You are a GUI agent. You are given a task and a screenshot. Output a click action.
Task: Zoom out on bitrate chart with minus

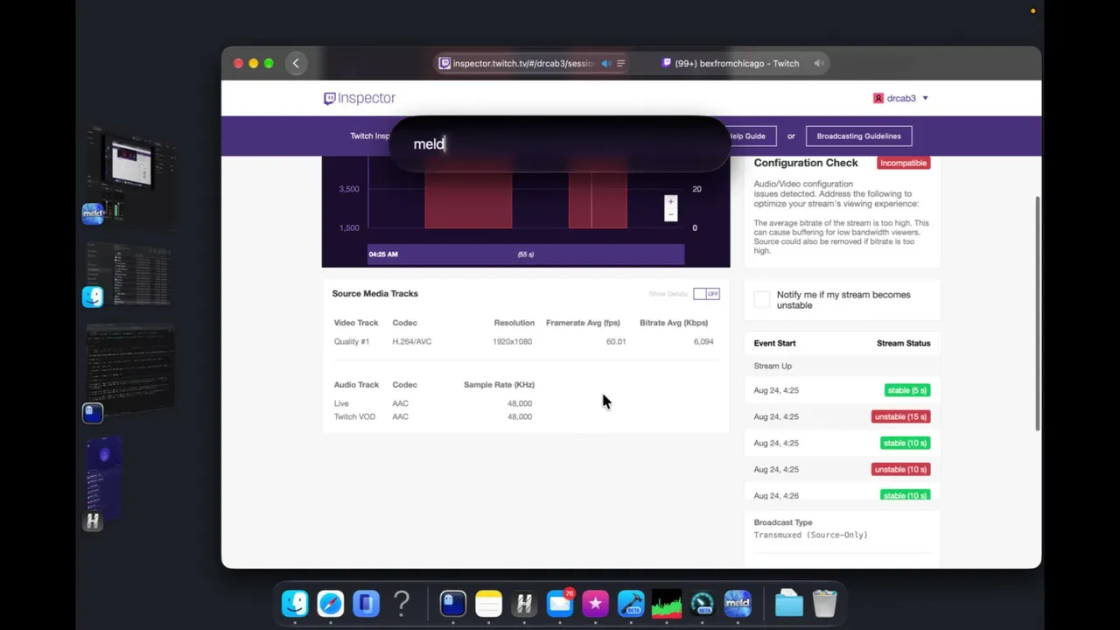(x=671, y=214)
